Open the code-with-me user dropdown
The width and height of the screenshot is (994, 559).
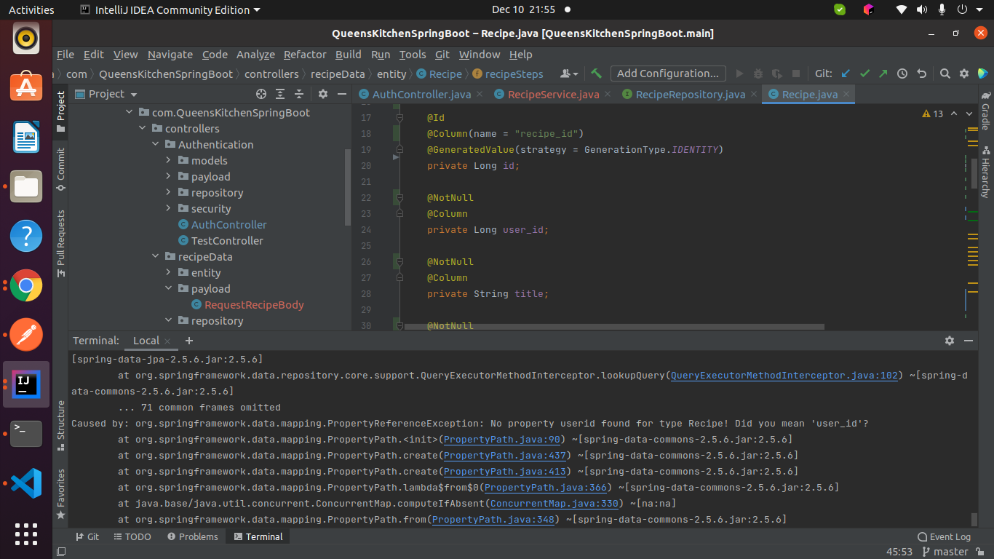(x=569, y=74)
